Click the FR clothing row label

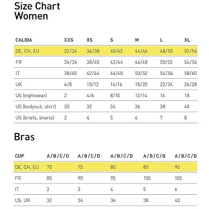coord(18,62)
